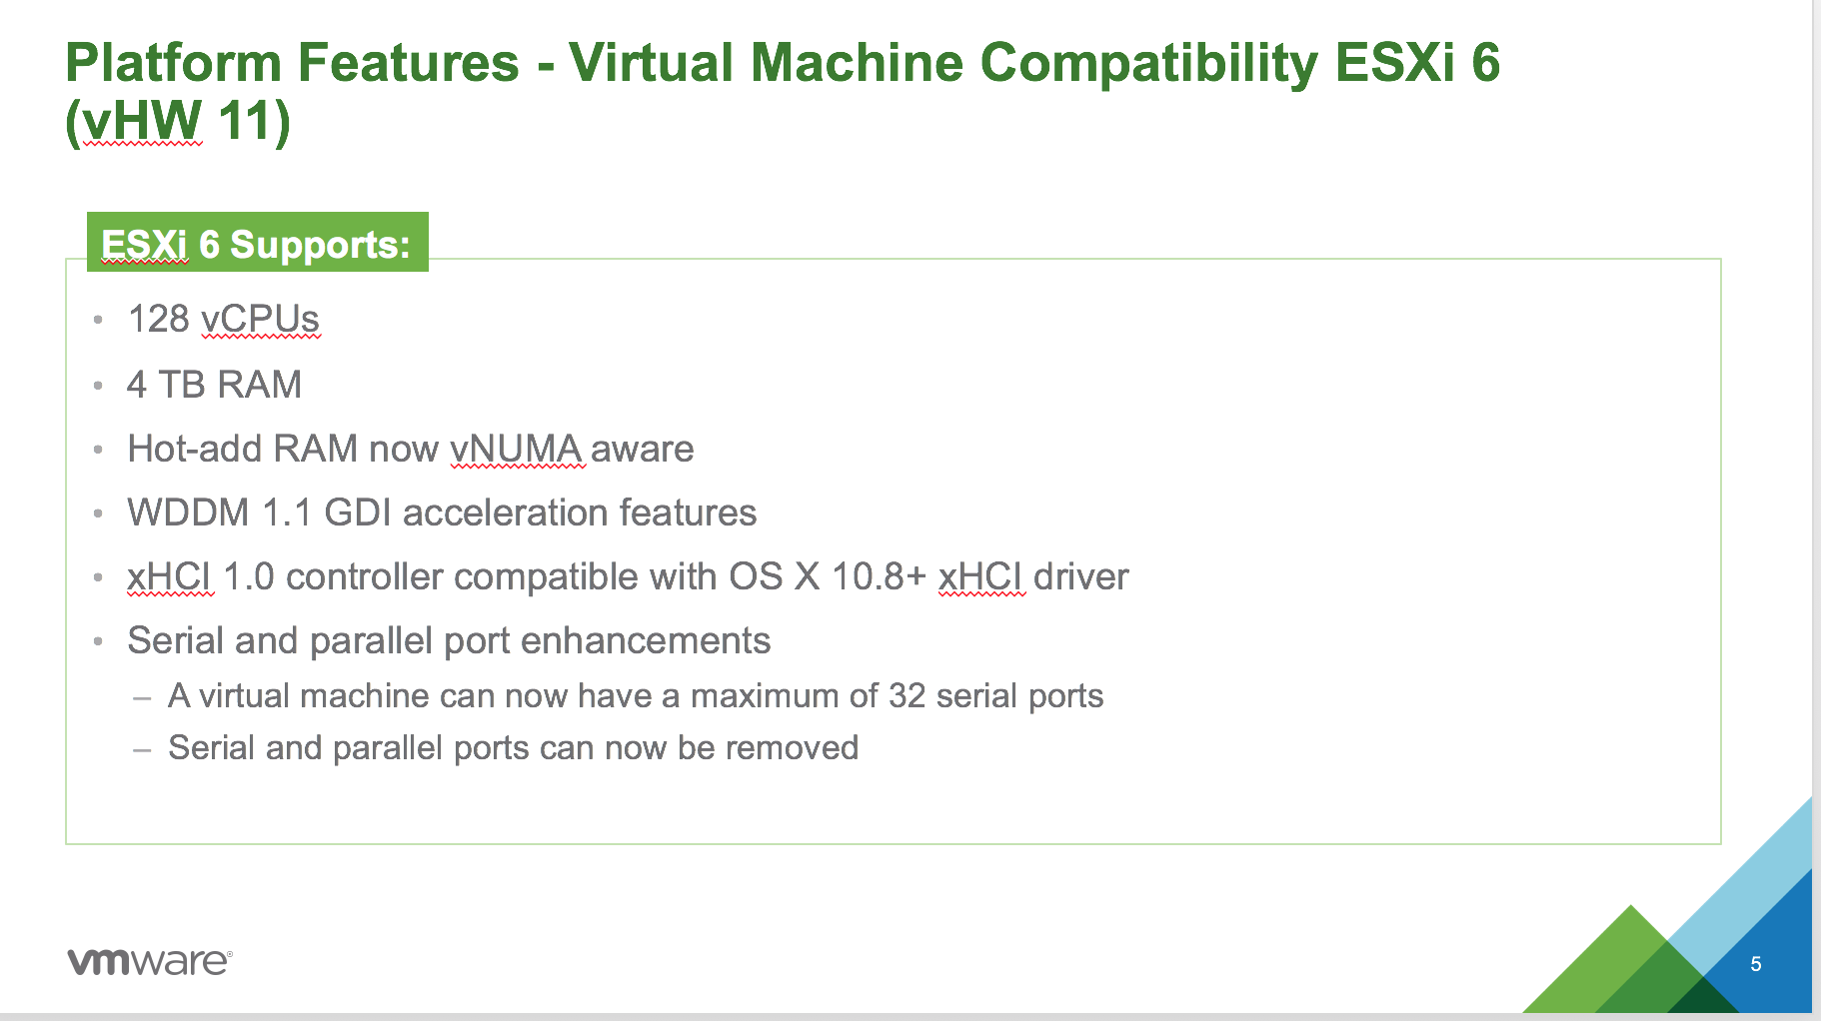Click the misspelled word vNUMA
Screen dimensions: 1821x1021
516,450
